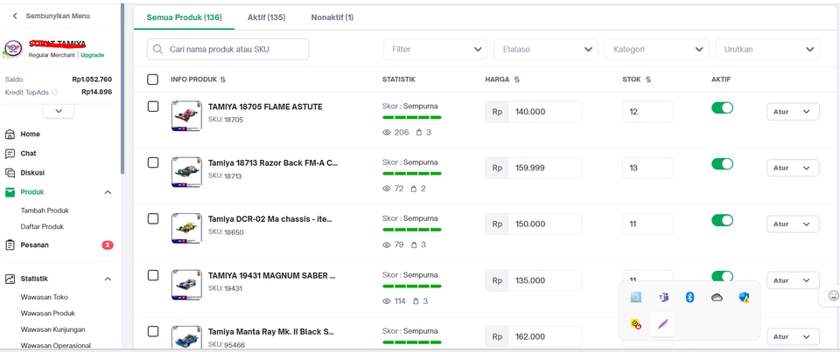
Task: Open the Kategori dropdown
Action: click(x=657, y=49)
